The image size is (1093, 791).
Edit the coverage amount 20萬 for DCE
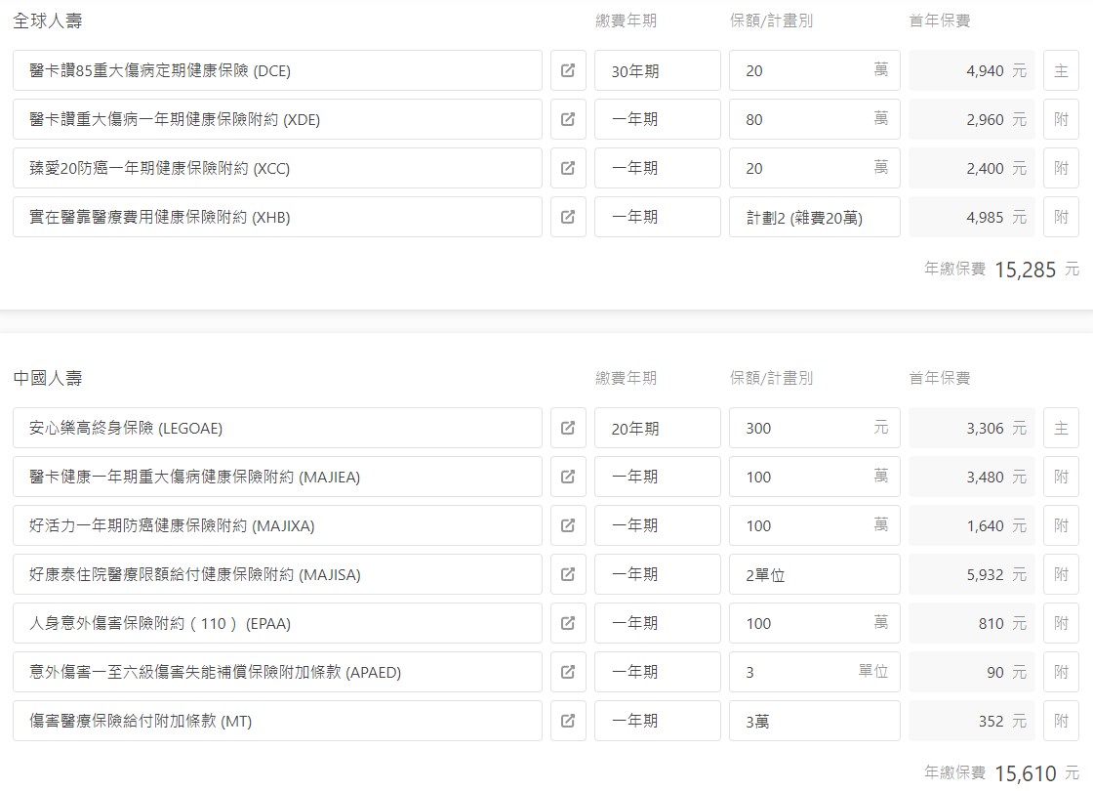click(x=815, y=70)
